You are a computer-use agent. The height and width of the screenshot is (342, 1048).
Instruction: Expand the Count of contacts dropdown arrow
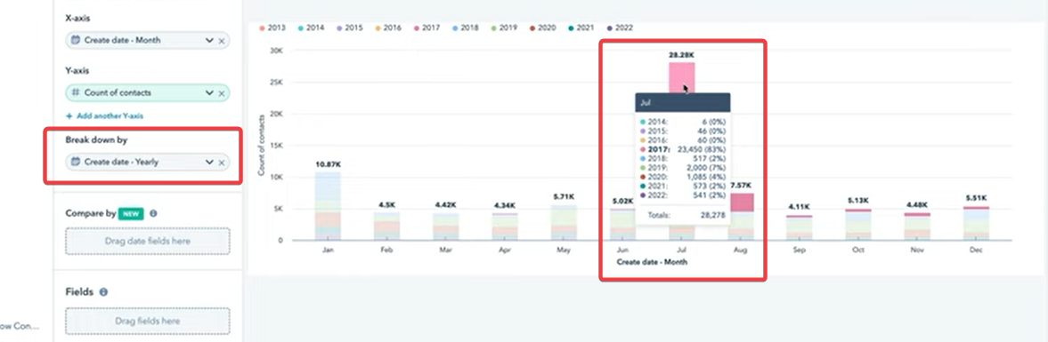click(x=209, y=93)
